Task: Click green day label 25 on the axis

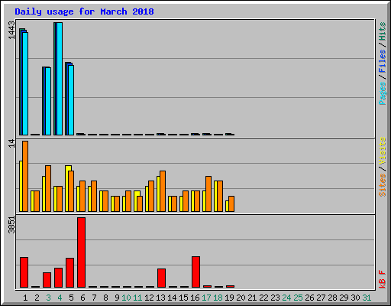Action: [x=298, y=298]
